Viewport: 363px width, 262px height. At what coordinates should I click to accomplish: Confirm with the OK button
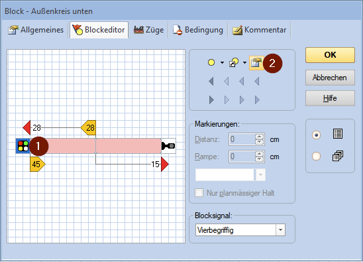pos(330,55)
